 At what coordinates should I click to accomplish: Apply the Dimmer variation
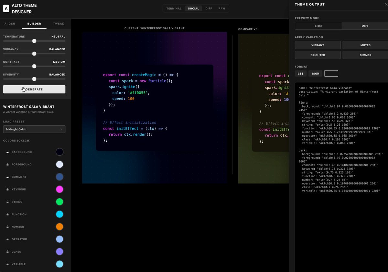pyautogui.click(x=365, y=55)
